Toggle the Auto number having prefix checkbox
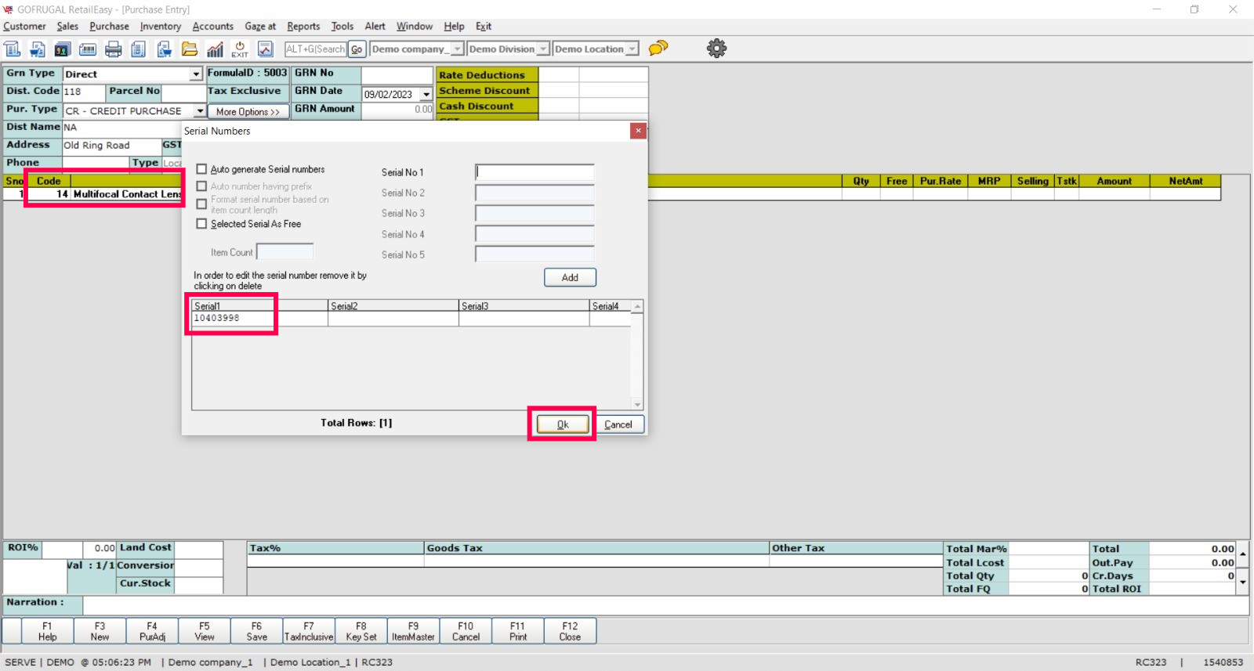Viewport: 1254px width, 671px height. click(x=201, y=186)
